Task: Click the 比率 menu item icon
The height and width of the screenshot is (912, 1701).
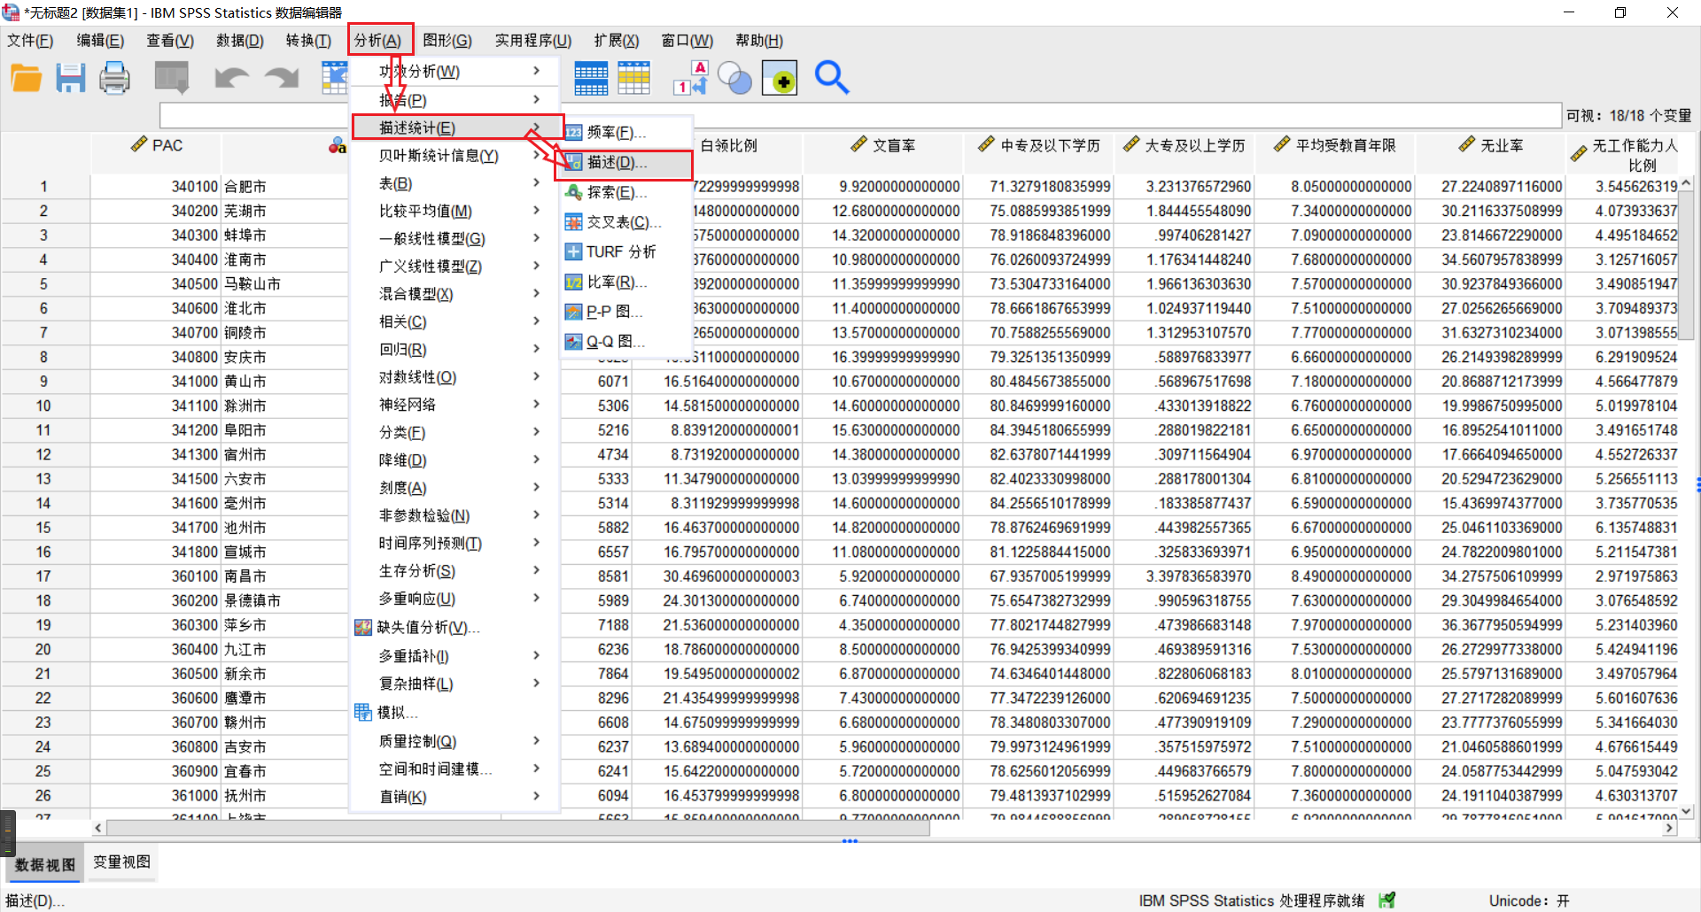Action: (x=573, y=282)
